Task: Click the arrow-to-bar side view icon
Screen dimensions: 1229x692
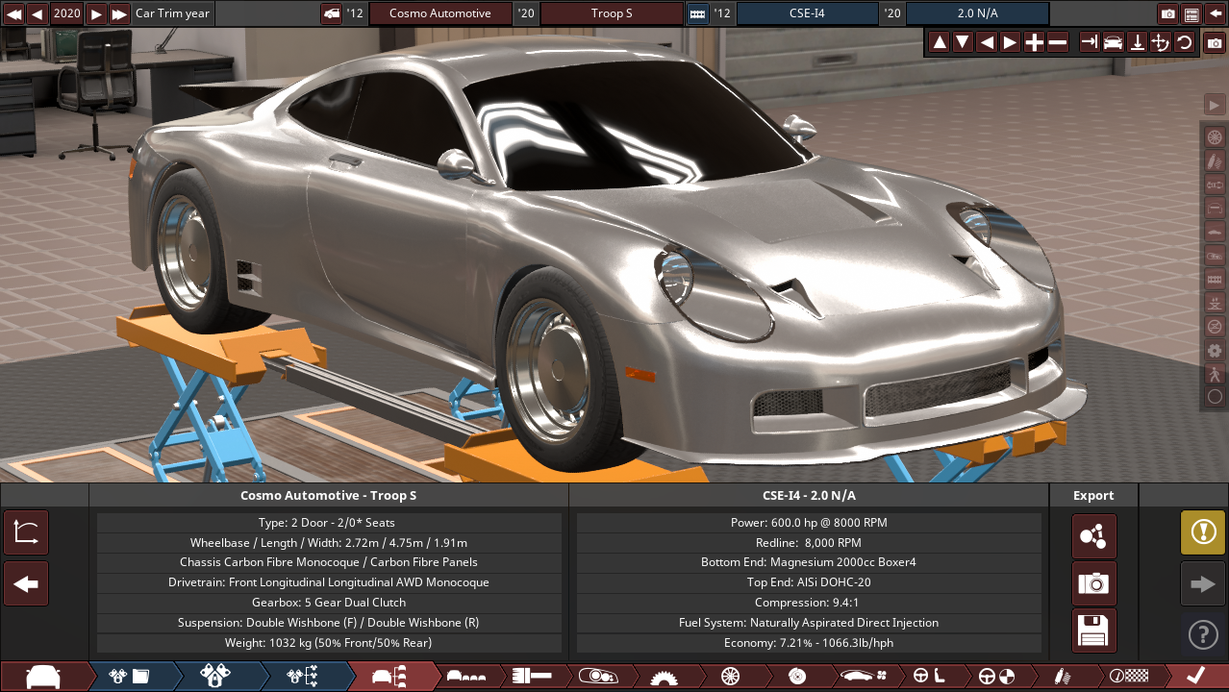Action: click(1090, 42)
